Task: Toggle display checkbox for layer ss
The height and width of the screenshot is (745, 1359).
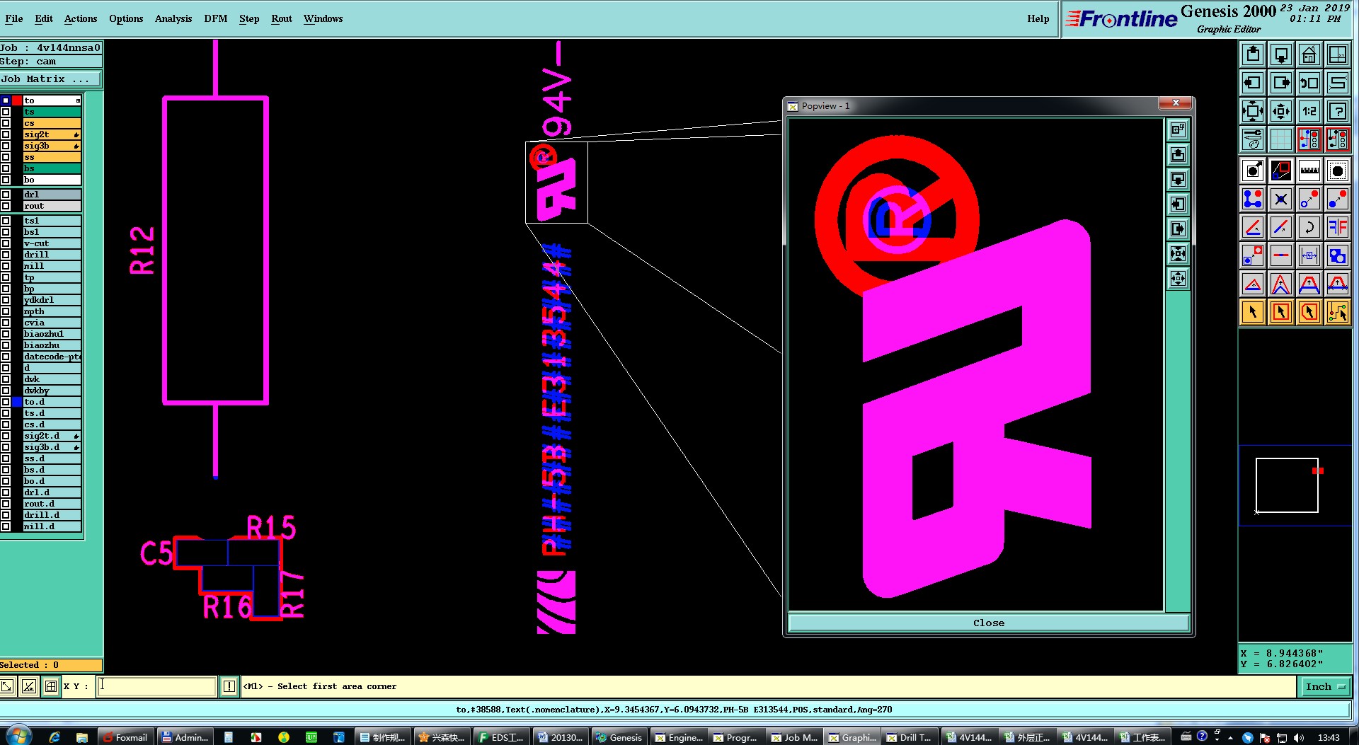Action: 6,157
